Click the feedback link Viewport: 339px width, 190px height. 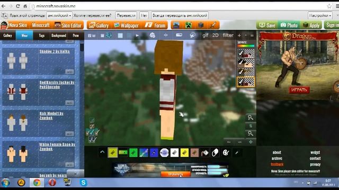tap(277, 165)
